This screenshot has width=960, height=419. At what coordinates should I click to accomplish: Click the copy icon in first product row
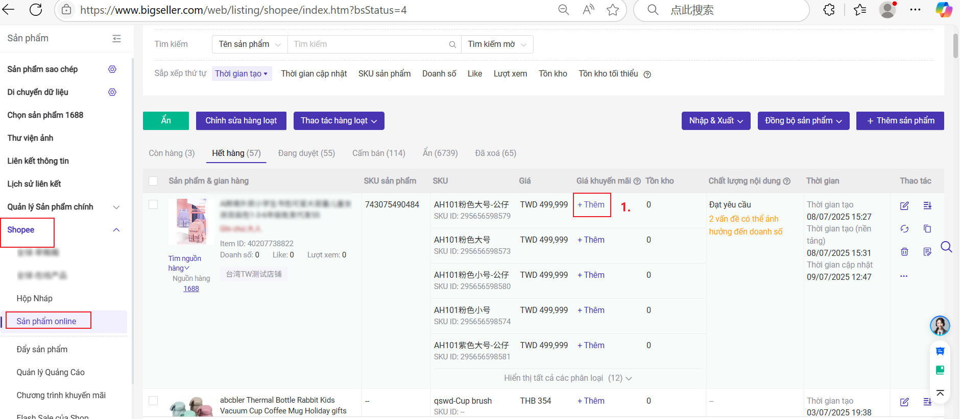[927, 229]
